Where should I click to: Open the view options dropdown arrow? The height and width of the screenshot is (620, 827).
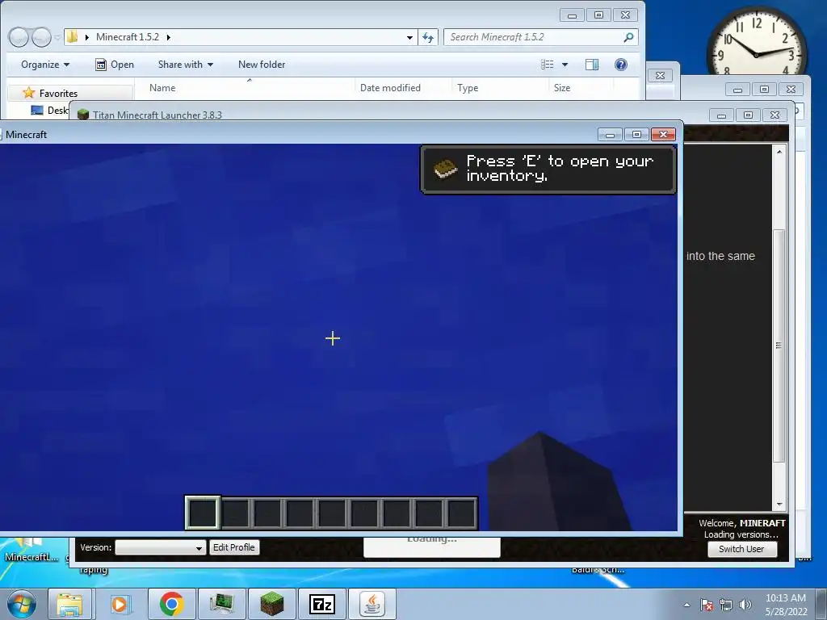tap(565, 65)
